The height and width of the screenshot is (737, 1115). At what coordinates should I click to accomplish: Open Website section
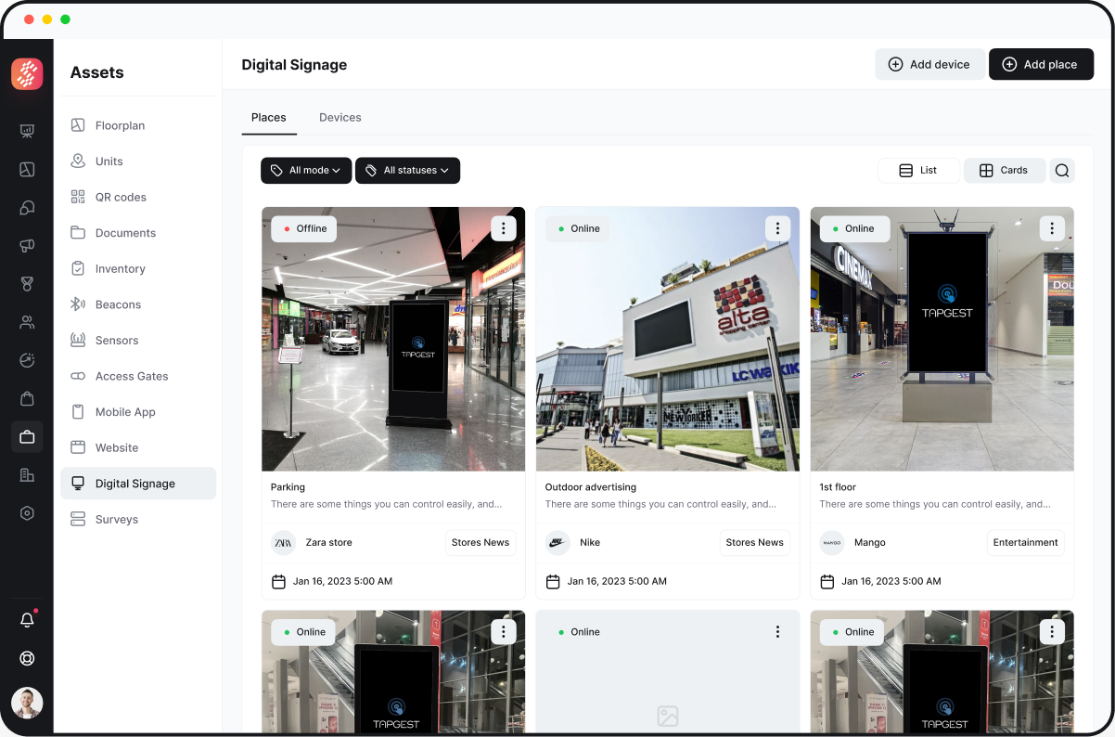coord(138,447)
